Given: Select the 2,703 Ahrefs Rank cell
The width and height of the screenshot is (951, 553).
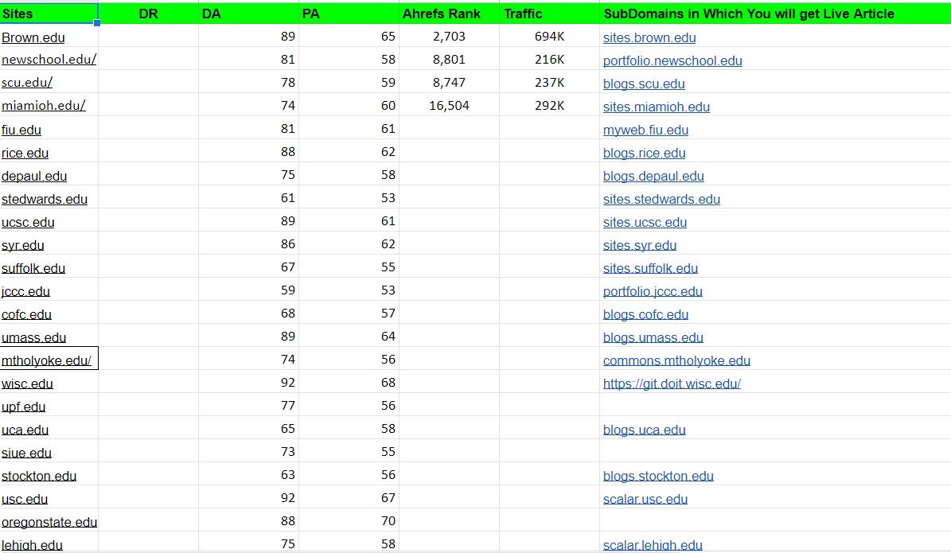Looking at the screenshot, I should pyautogui.click(x=449, y=37).
